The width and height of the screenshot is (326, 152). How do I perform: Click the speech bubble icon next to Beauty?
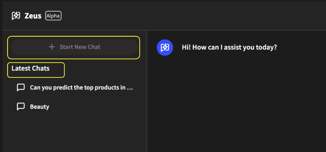tap(21, 107)
